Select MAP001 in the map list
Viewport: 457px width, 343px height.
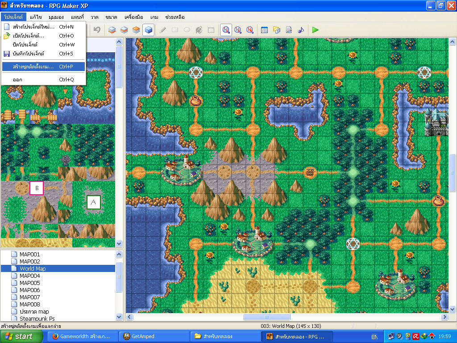point(29,254)
